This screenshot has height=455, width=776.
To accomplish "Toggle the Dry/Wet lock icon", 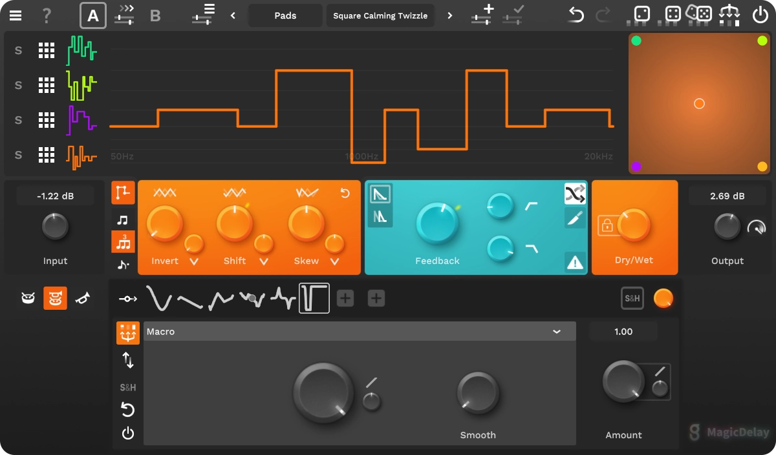I will (x=607, y=226).
